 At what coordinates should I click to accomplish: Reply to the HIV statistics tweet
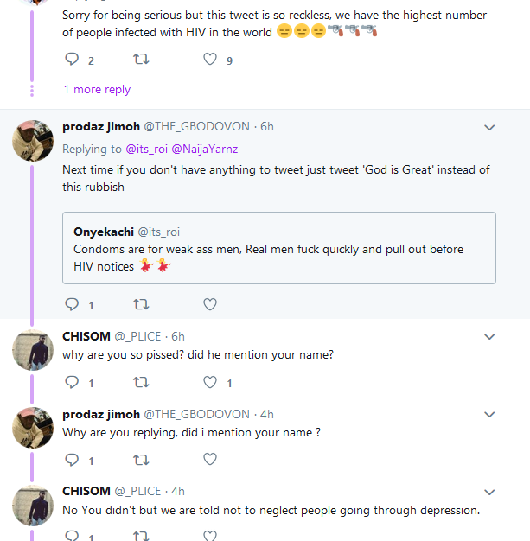[x=73, y=60]
